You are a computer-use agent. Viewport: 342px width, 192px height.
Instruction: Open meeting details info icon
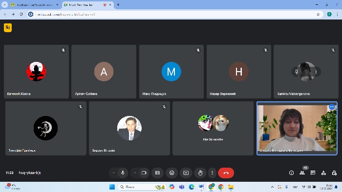291,173
